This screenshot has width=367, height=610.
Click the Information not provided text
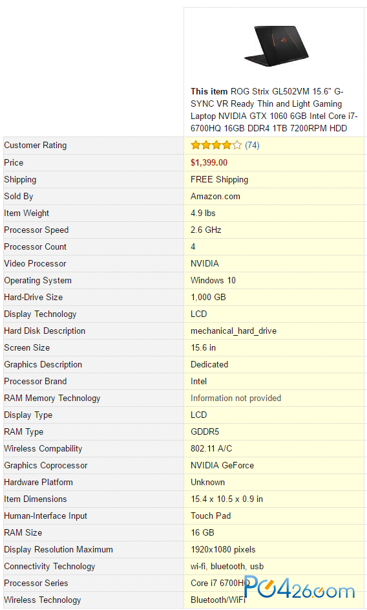click(236, 398)
